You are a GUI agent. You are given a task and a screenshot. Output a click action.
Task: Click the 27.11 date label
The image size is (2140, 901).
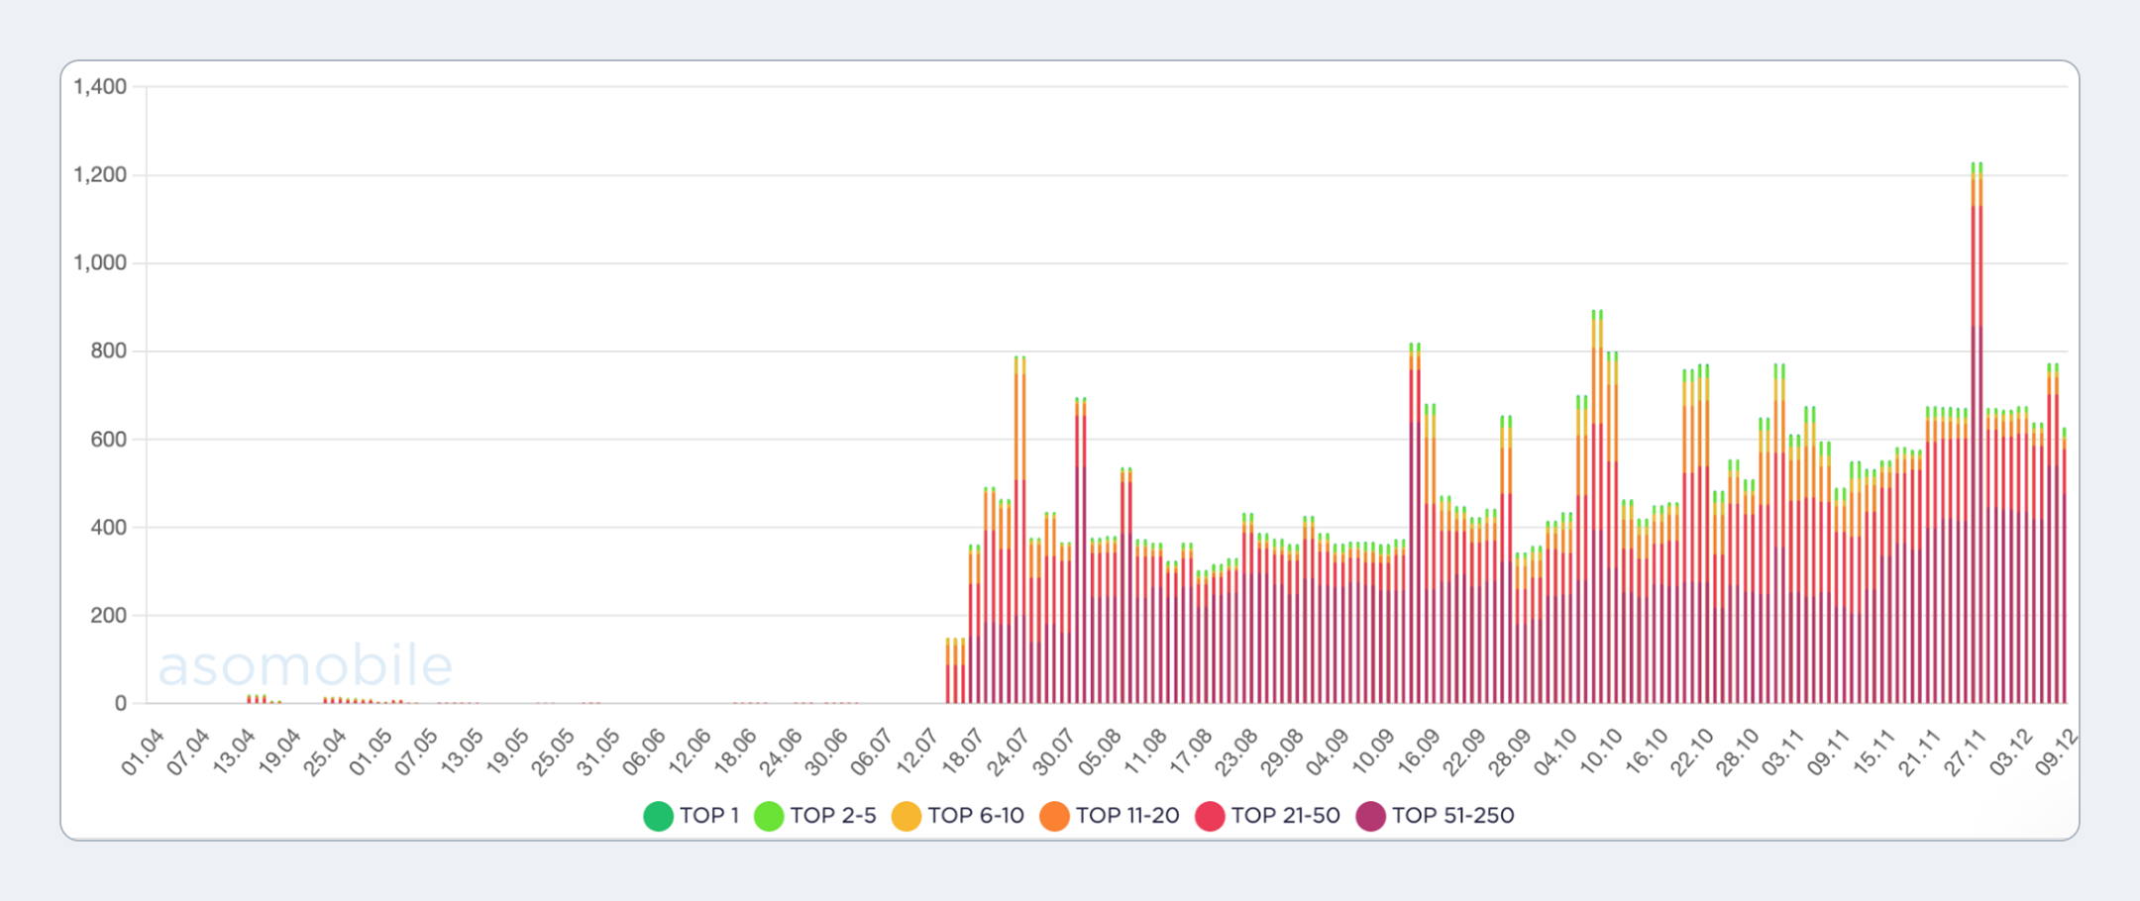(1966, 752)
